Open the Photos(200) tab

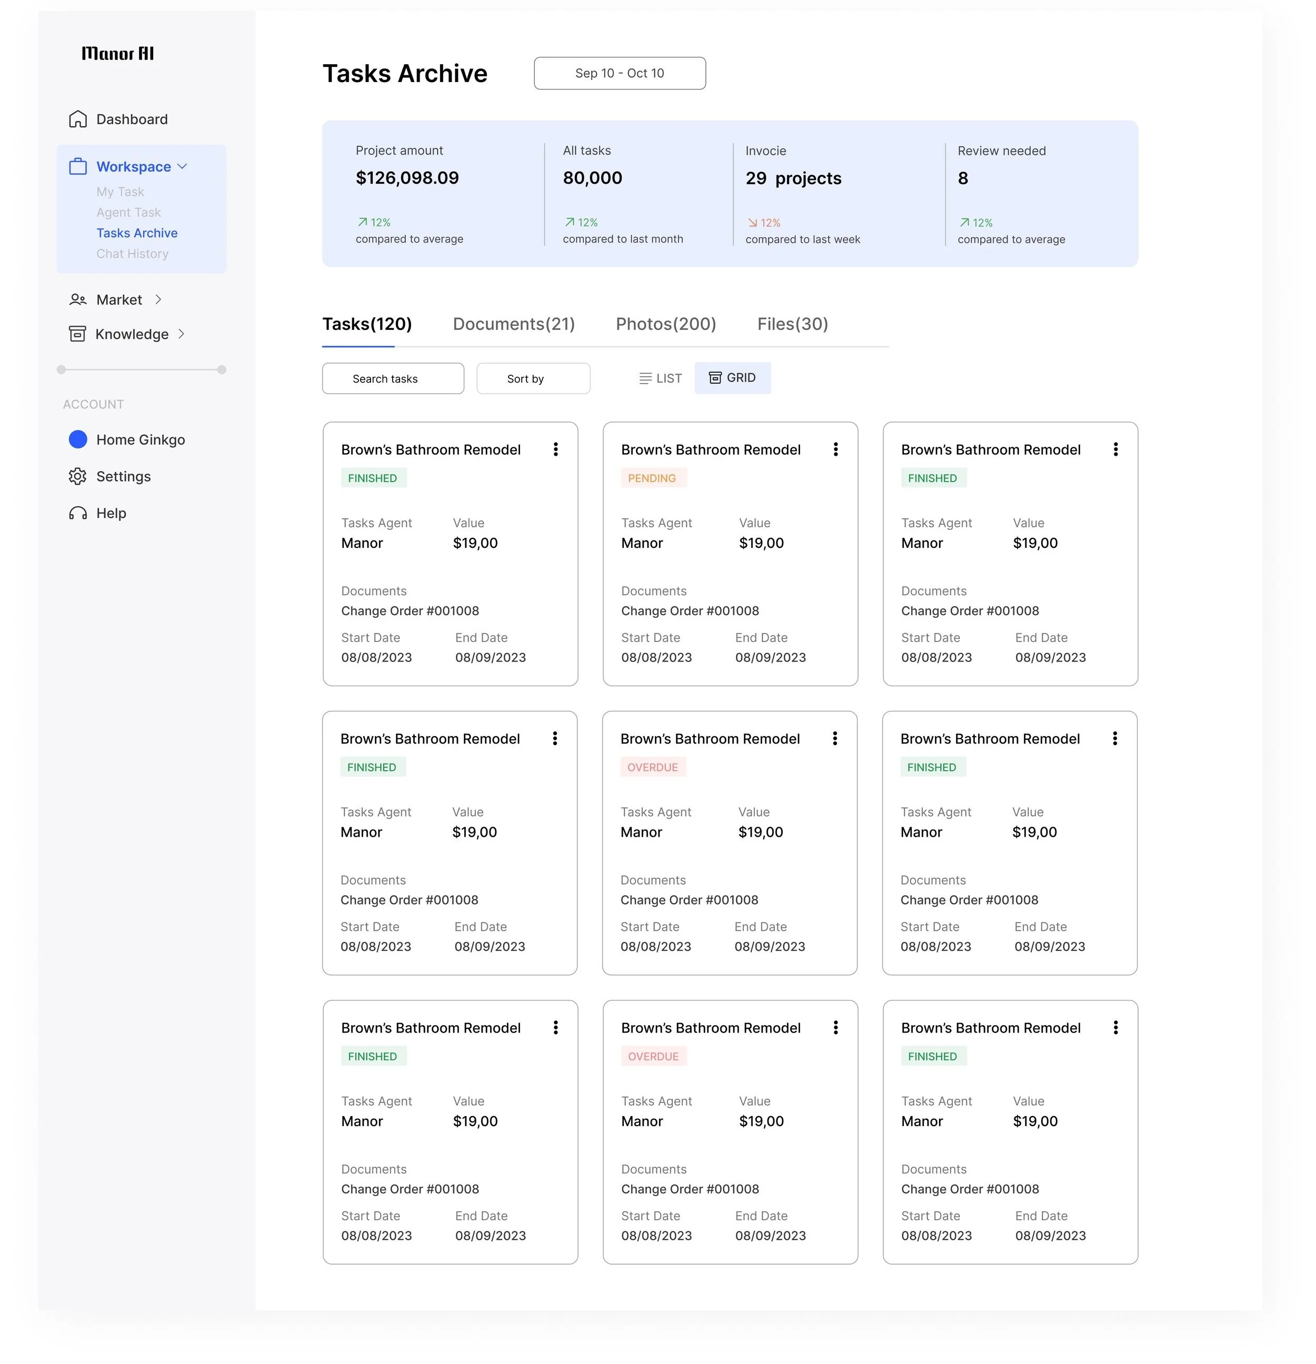[x=666, y=324]
